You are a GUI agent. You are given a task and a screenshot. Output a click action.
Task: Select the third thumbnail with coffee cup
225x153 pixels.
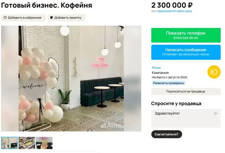(44, 143)
